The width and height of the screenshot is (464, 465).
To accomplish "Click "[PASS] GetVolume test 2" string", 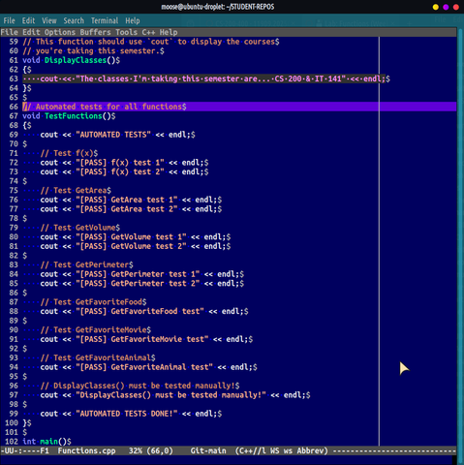I will point(131,246).
